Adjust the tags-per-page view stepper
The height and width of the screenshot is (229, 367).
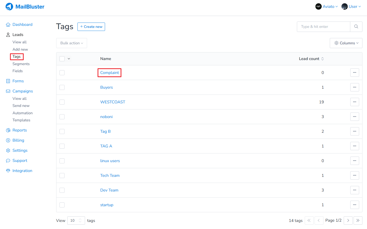pos(80,221)
